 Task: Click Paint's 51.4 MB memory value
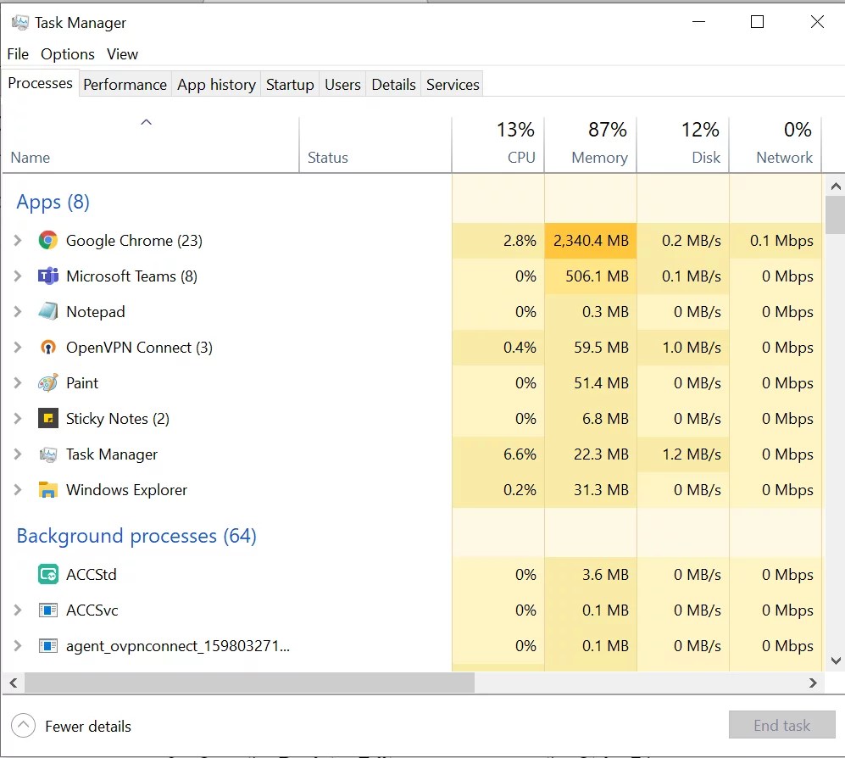click(x=591, y=382)
